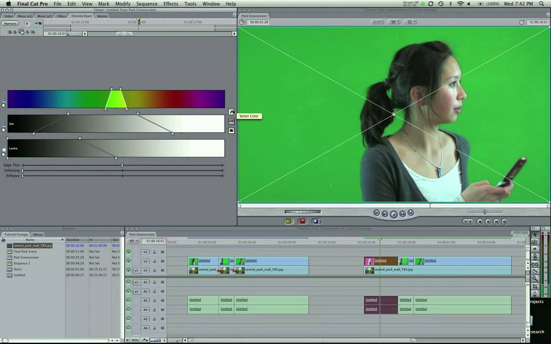Click the pink Untitled clip on track V2
The width and height of the screenshot is (551, 344).
coord(381,261)
